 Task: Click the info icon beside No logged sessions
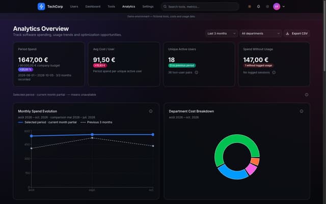(x=274, y=72)
